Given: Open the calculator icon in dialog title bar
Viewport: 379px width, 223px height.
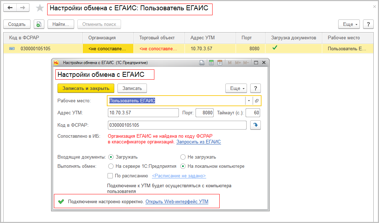Looking at the screenshot, I should tap(211, 63).
